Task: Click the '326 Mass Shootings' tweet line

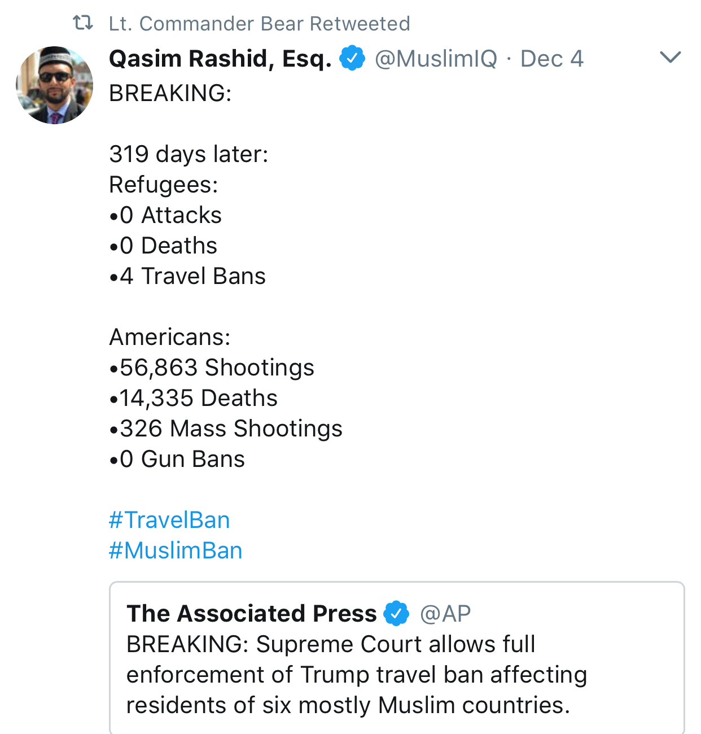Action: pos(226,429)
